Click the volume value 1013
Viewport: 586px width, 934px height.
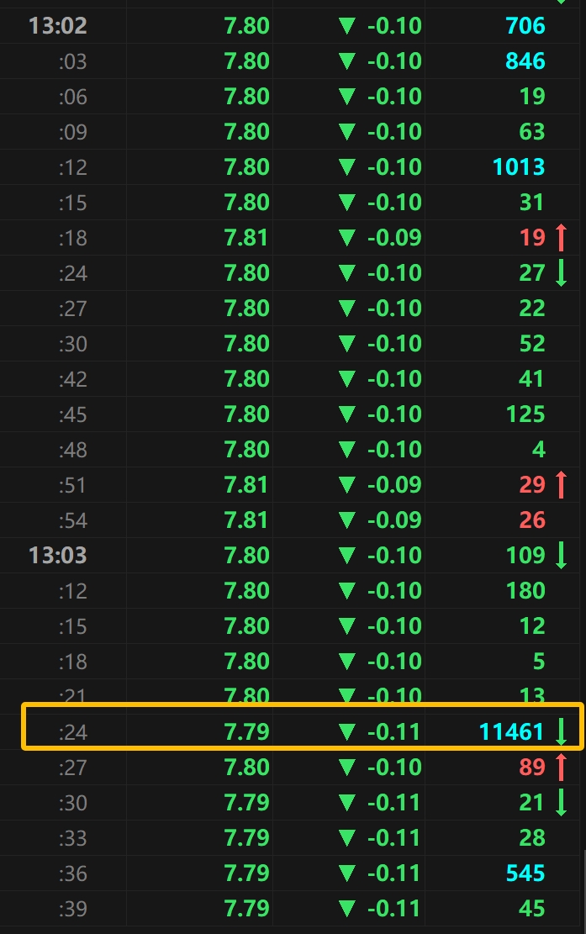coord(520,166)
